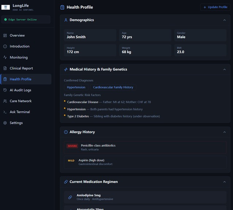Click the Rash, urticaria reaction text
This screenshot has width=233, height=210.
90,150
